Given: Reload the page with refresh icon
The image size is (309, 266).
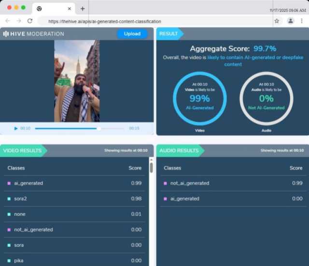Looking at the screenshot, I should point(30,21).
